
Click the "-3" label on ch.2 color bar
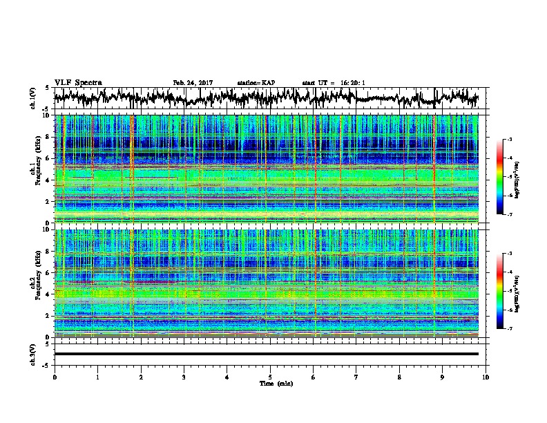coord(510,254)
